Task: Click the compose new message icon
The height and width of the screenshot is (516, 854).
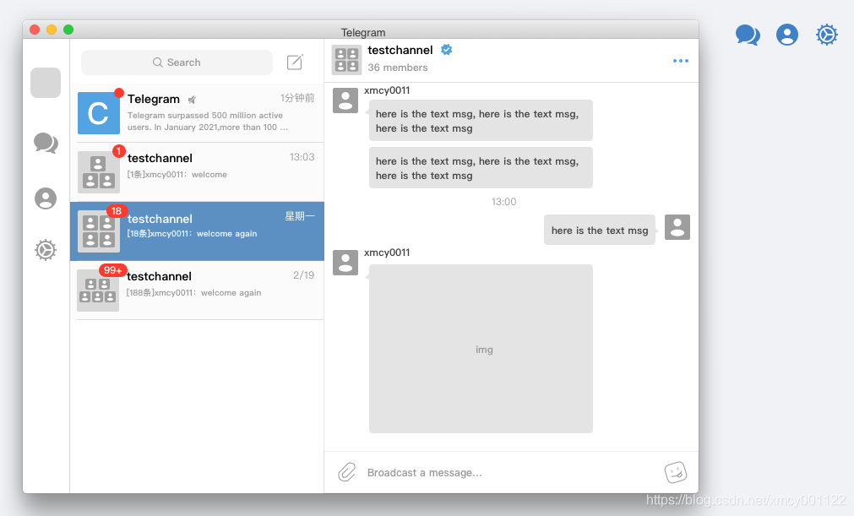Action: click(x=295, y=62)
